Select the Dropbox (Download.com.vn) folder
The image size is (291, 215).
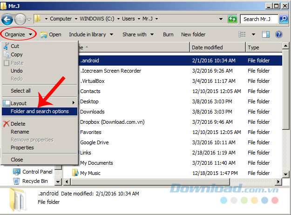pyautogui.click(x=112, y=122)
